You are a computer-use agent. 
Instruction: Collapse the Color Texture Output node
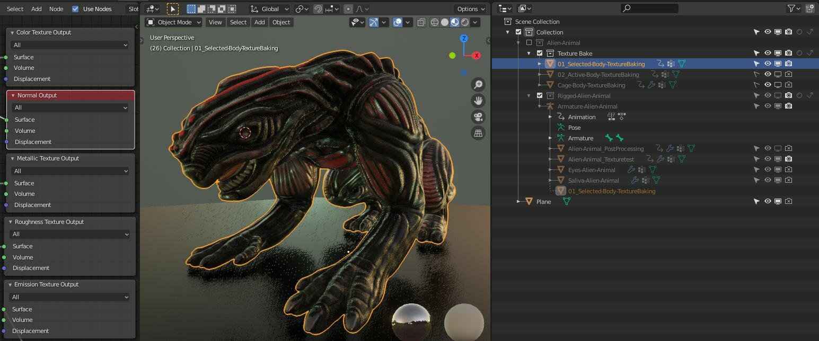click(12, 33)
